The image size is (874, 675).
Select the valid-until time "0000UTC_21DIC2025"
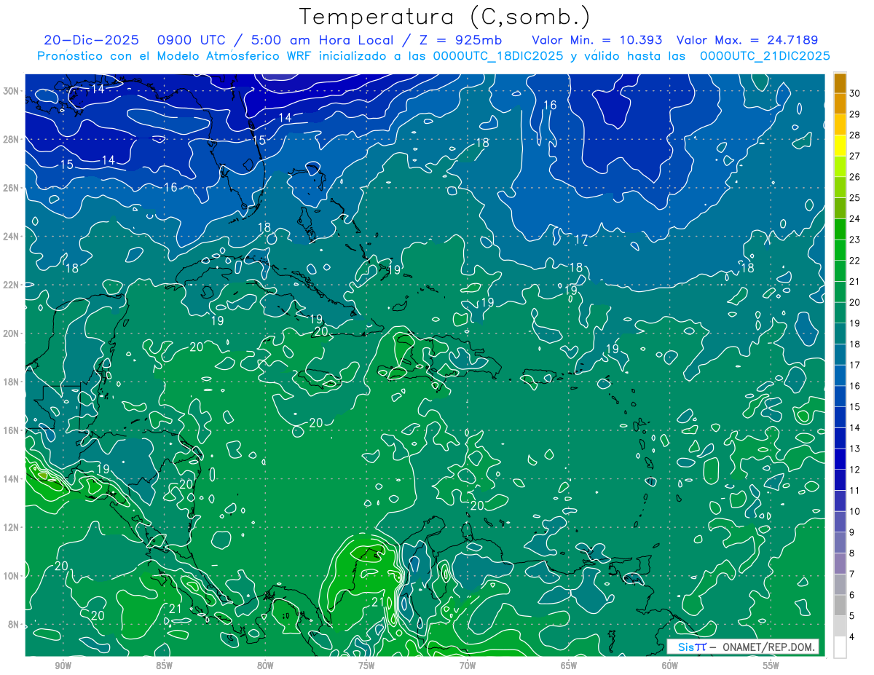(x=765, y=56)
